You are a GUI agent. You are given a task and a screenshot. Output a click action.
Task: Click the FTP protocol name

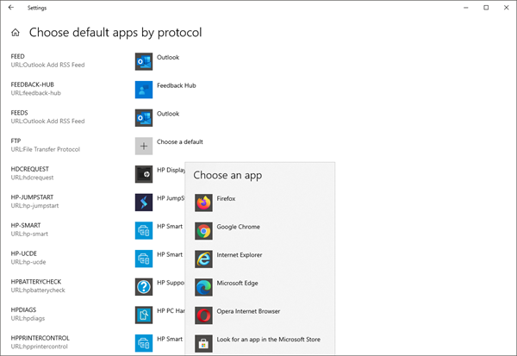point(16,141)
